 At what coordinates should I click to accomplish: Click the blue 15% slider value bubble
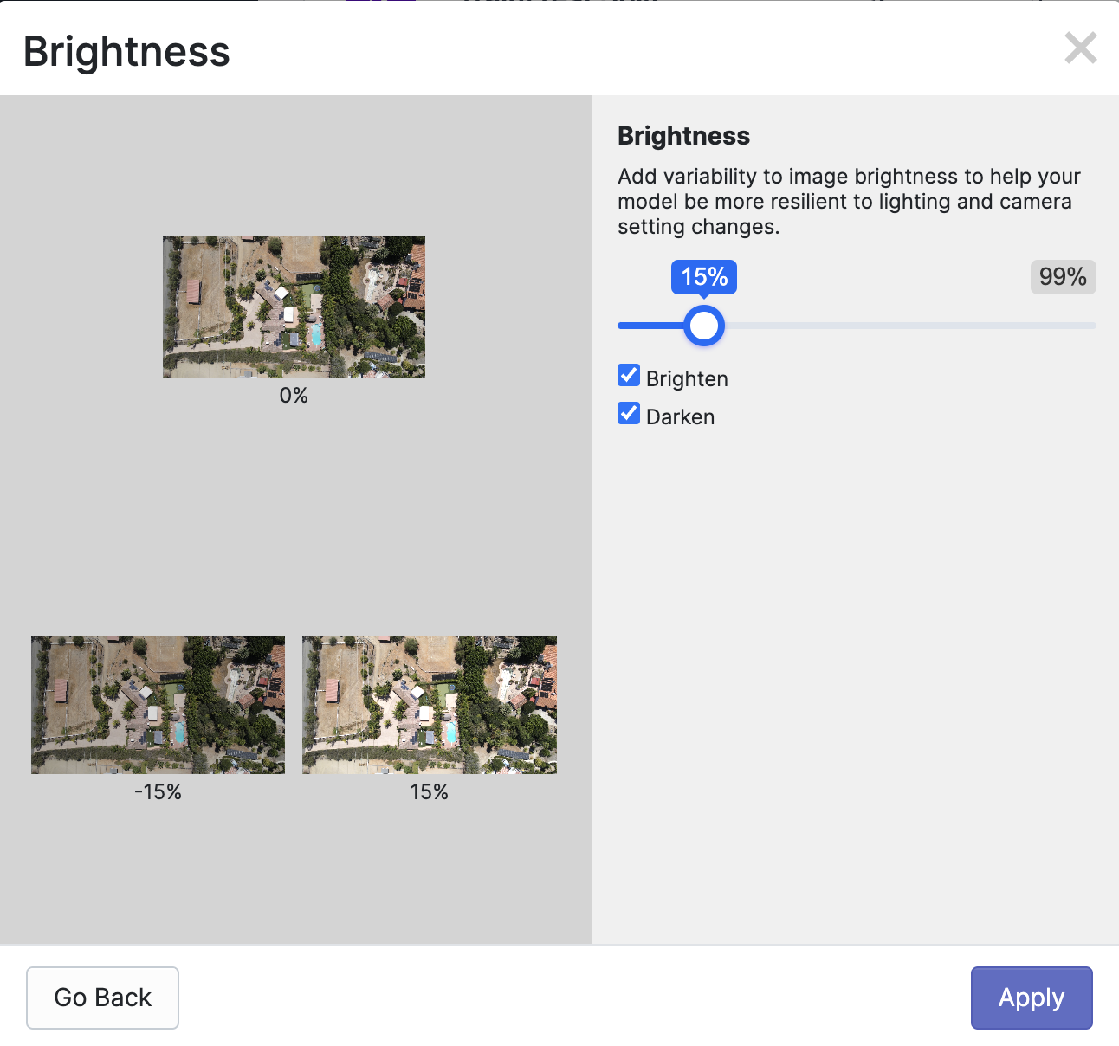click(x=704, y=277)
